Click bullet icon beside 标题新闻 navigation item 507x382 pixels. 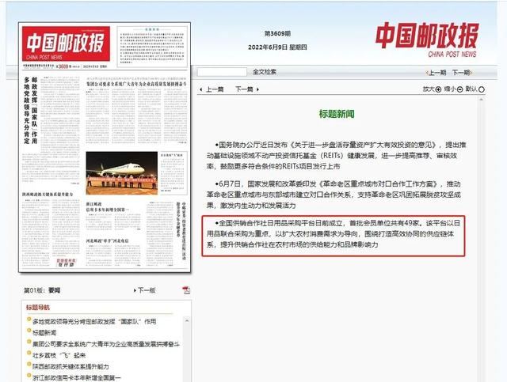pos(29,331)
